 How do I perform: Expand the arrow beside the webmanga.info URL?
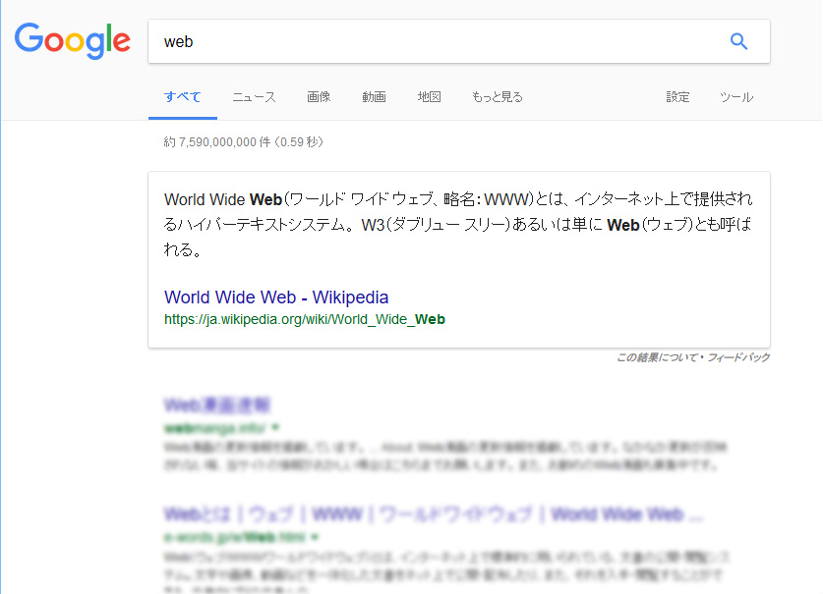pos(275,428)
